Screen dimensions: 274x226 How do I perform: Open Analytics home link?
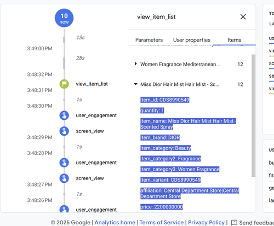point(115,223)
